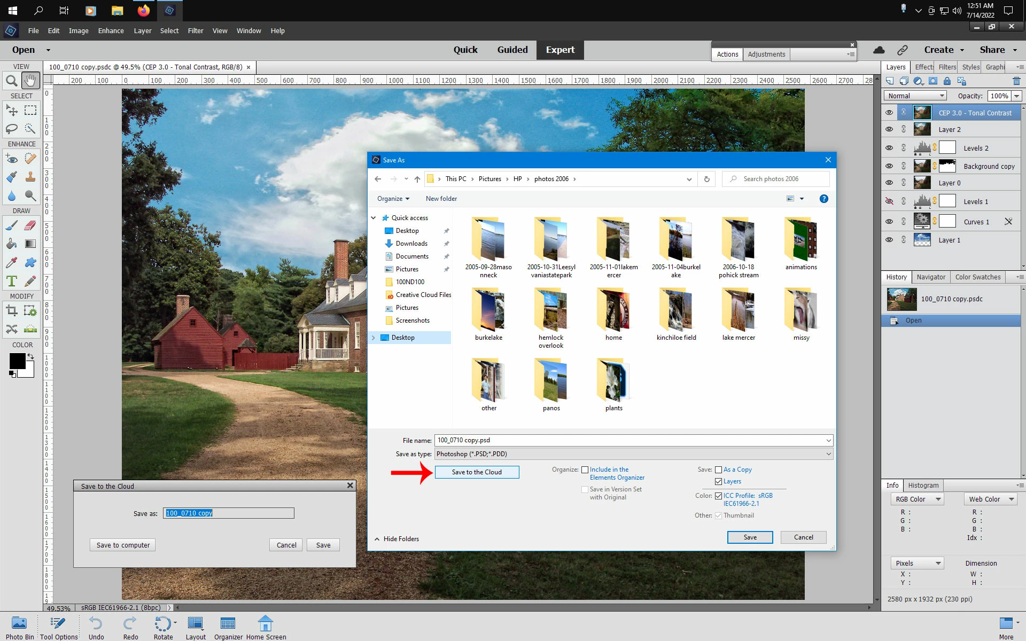Click Save to computer button

coord(123,545)
